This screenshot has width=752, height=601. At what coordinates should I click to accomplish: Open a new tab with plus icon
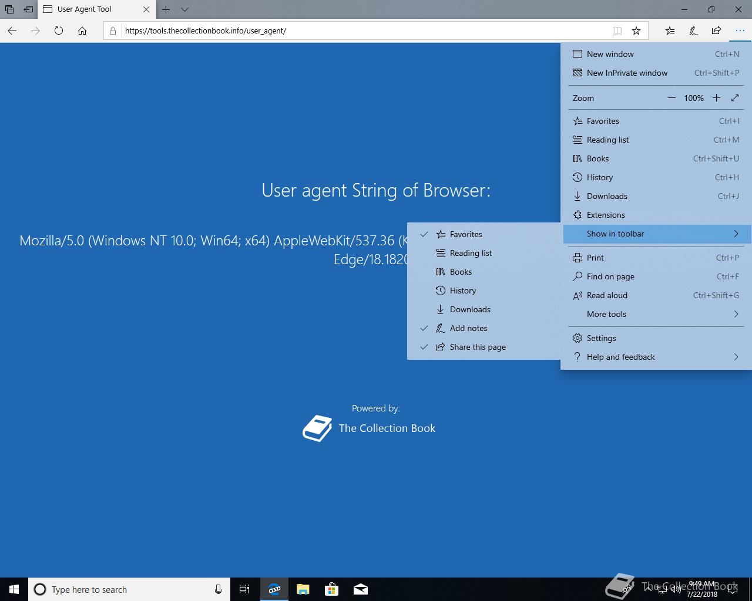(166, 9)
